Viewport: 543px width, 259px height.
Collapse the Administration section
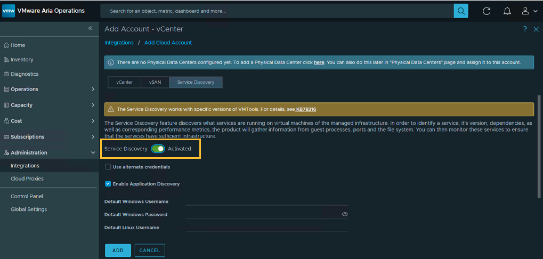pyautogui.click(x=93, y=152)
